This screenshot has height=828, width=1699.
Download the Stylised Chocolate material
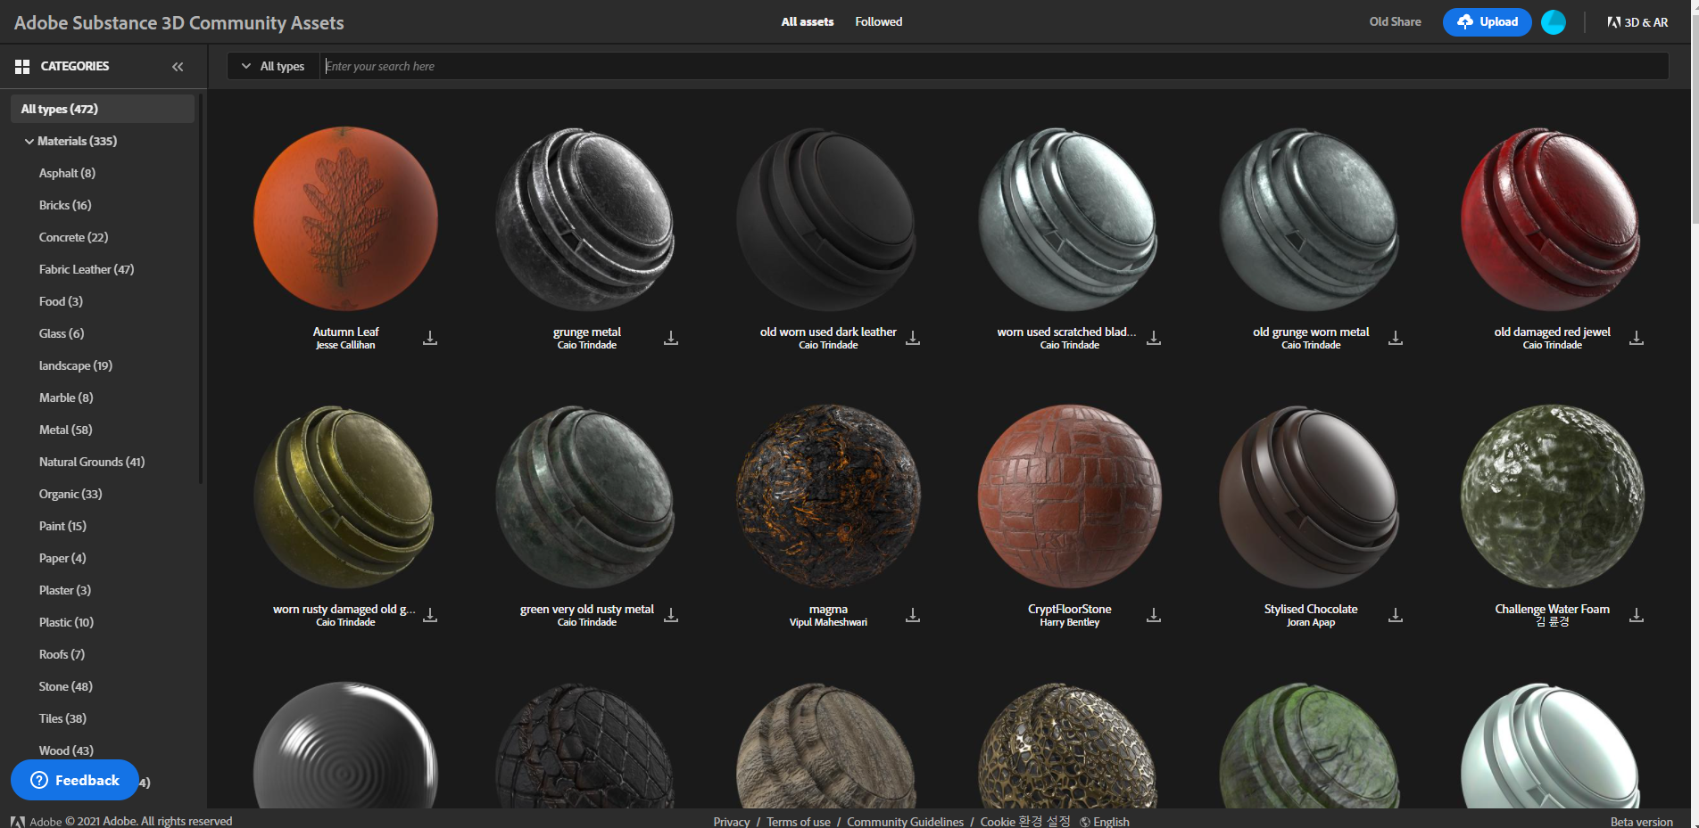tap(1396, 615)
